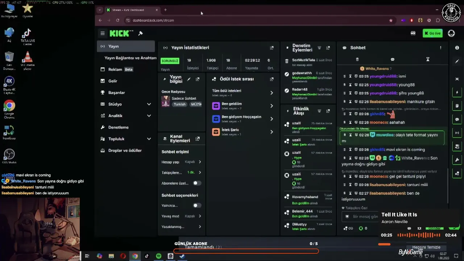Open a new Chrome tab

(x=165, y=10)
